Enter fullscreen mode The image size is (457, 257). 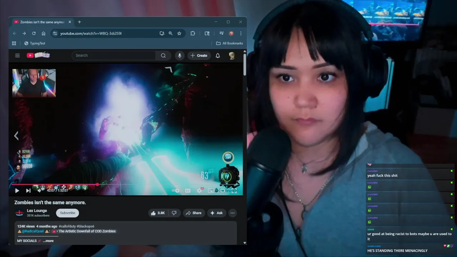click(234, 191)
